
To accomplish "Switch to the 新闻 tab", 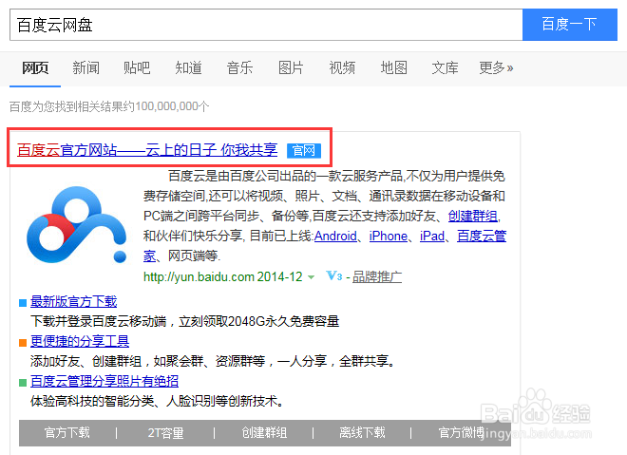I will [x=85, y=68].
